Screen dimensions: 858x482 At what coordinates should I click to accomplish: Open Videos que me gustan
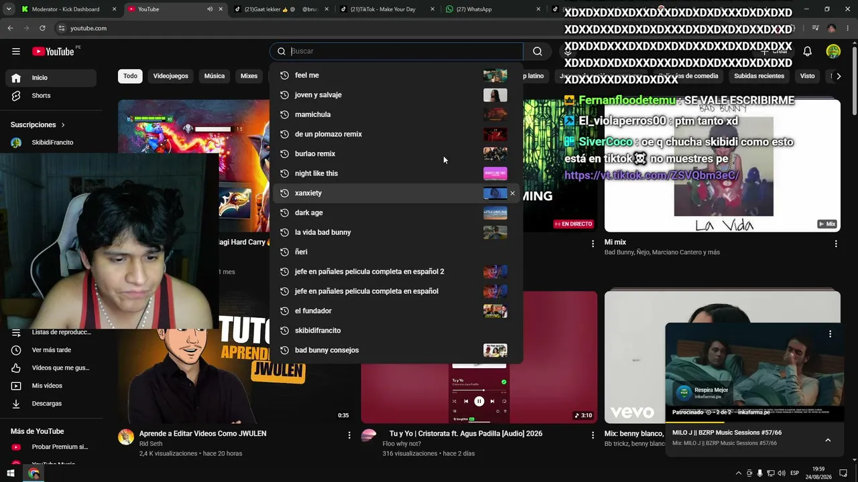51,368
